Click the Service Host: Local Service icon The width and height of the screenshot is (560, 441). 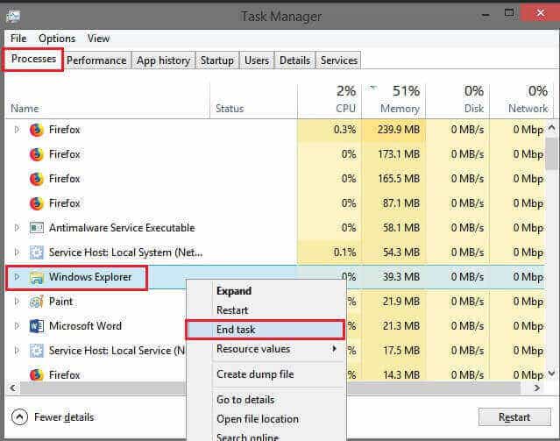pos(37,351)
